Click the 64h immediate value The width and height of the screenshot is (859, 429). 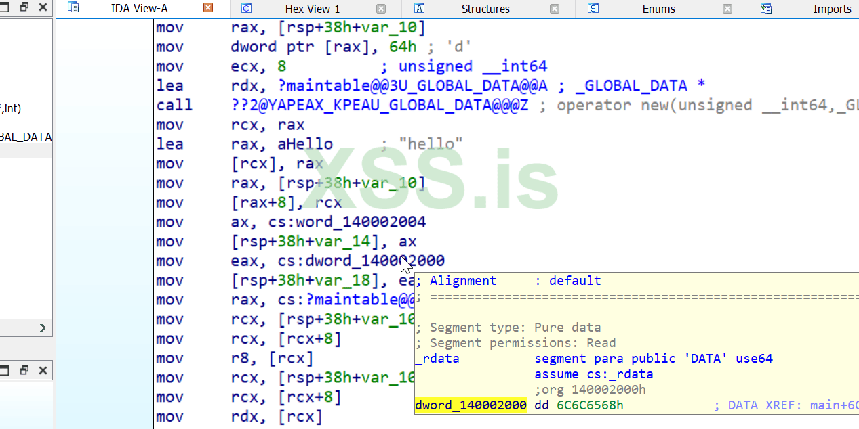click(x=403, y=47)
